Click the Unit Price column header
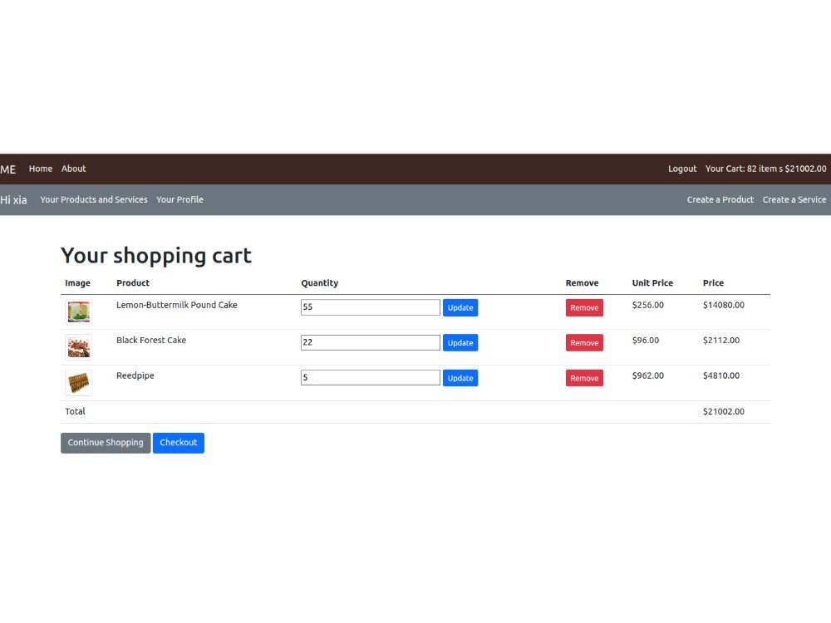831x623 pixels. click(652, 283)
